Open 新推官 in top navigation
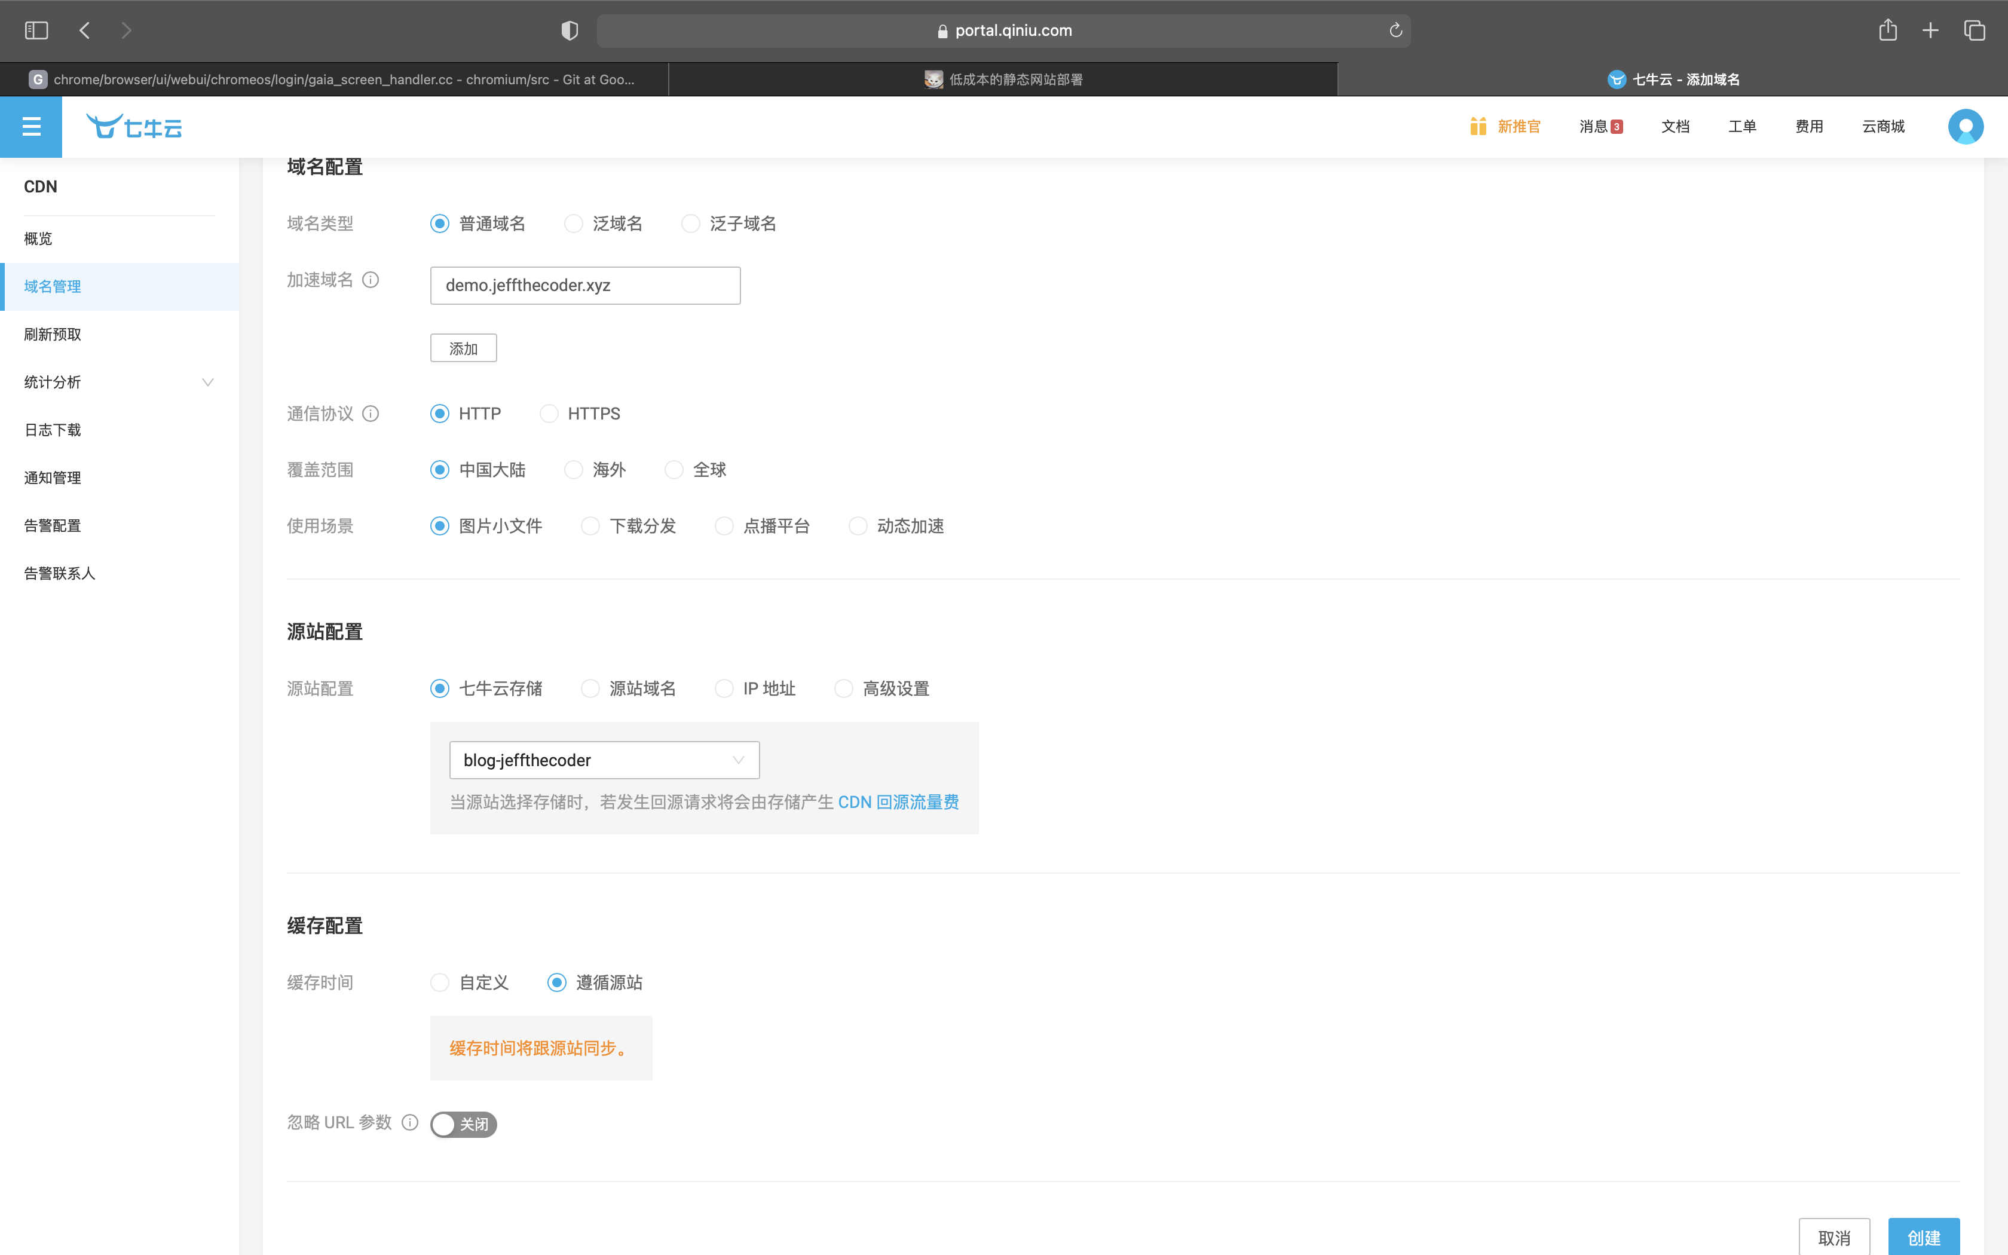Screen dimensions: 2008x1255 (x=1519, y=126)
